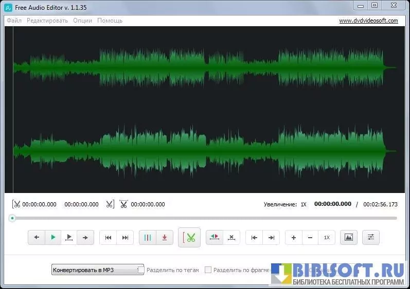This screenshot has width=410, height=289.
Task: Click the play selection icon
Action: [x=69, y=238]
